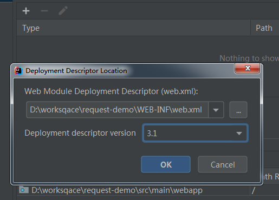Click the 'Web Module Deployment Descriptor (web.xml):' label
Viewport: 279px width, 200px height.
[x=111, y=91]
